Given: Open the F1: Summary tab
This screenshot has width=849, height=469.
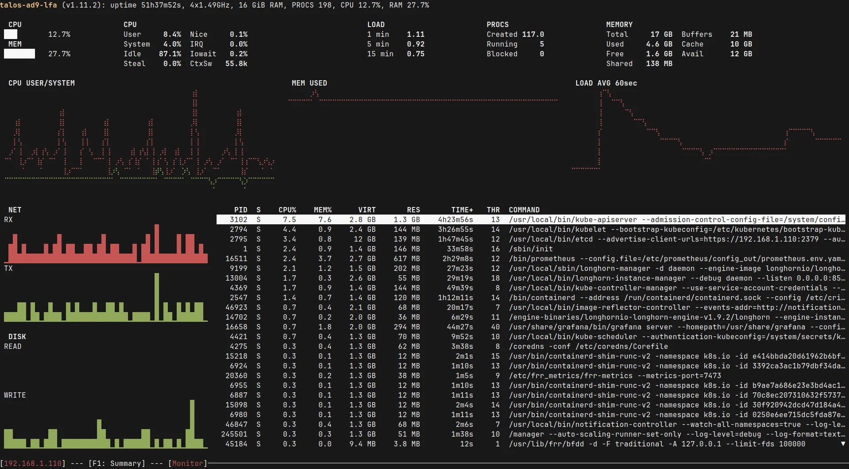Looking at the screenshot, I should (117, 463).
